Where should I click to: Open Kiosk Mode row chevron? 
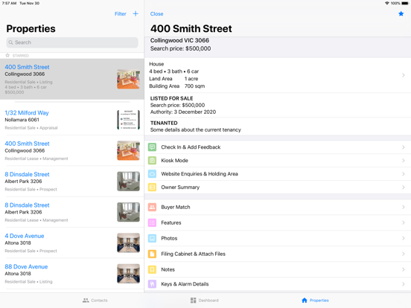(403, 160)
